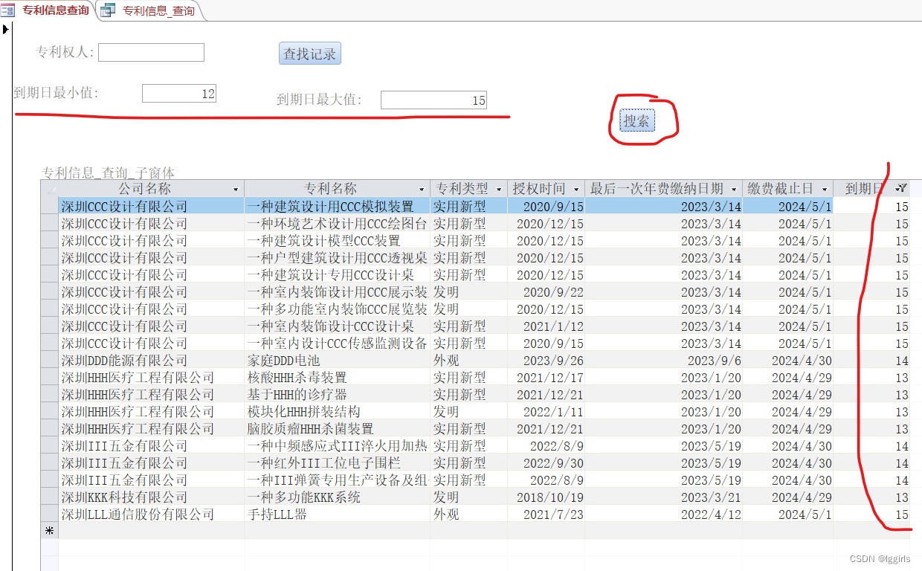The image size is (922, 571).
Task: Click the 家庭DDD电池 cell
Action: click(x=338, y=361)
